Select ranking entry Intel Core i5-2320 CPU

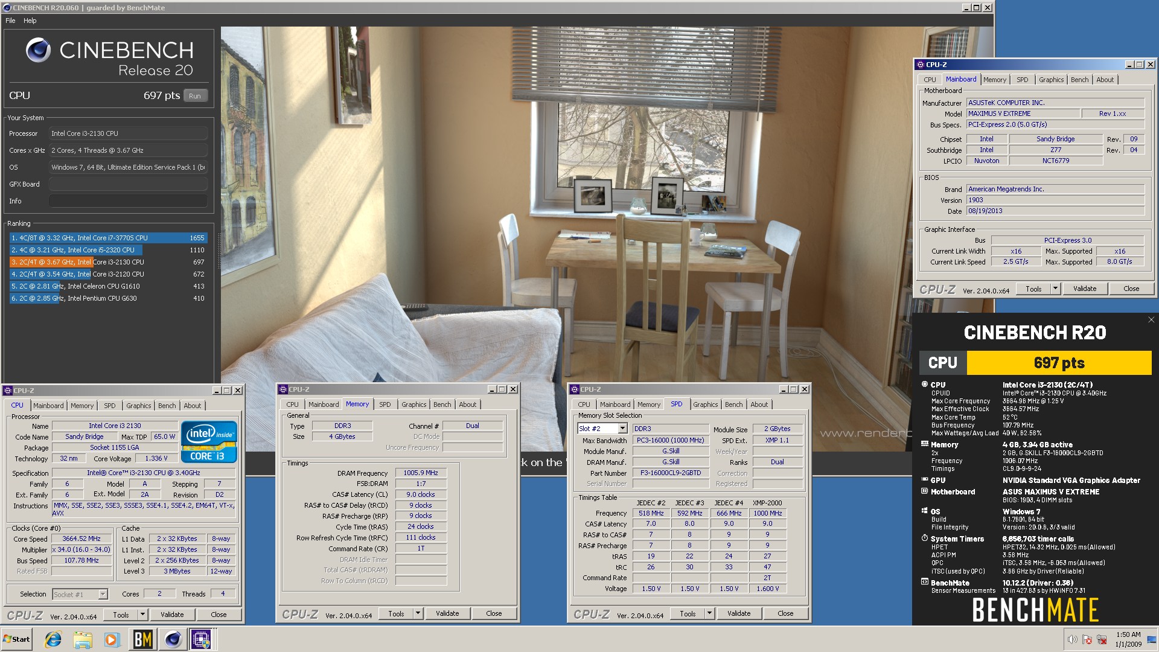coord(108,250)
